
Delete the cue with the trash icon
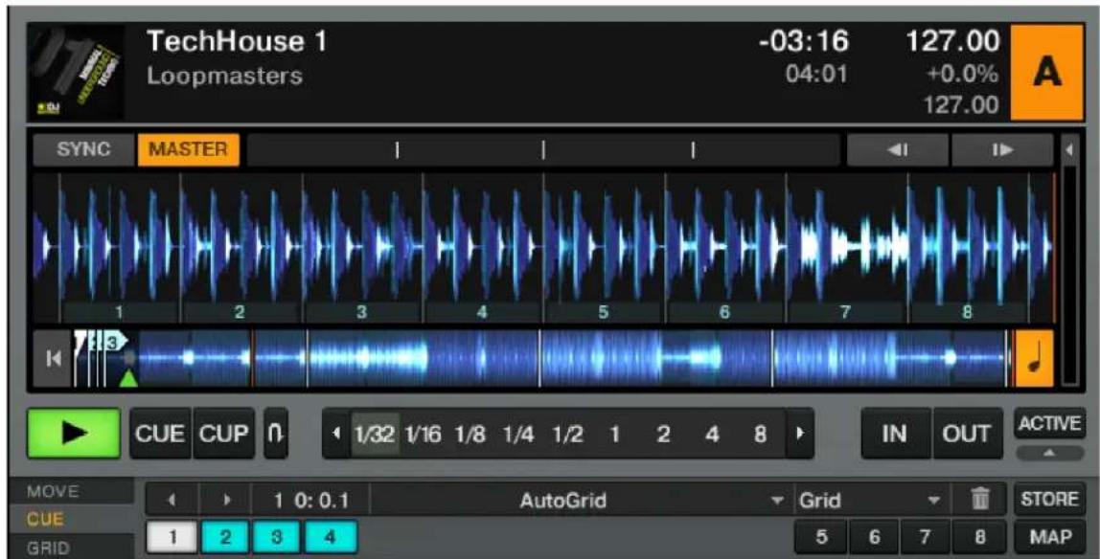coord(979,501)
